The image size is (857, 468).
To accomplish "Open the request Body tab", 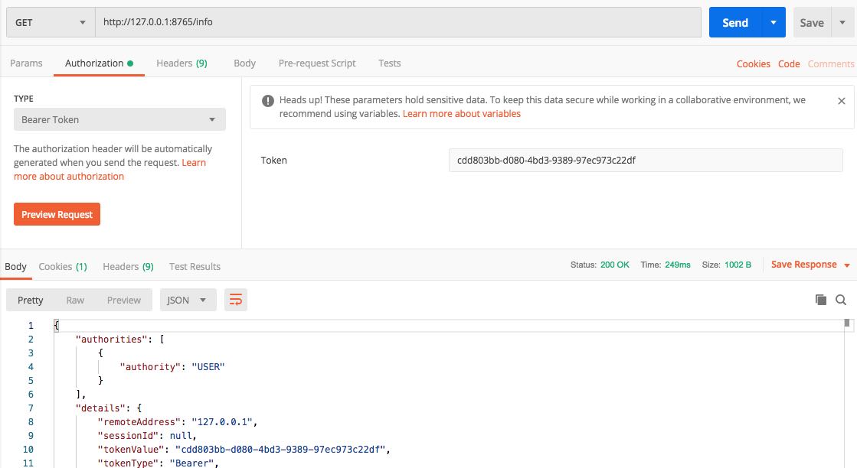I will point(244,63).
